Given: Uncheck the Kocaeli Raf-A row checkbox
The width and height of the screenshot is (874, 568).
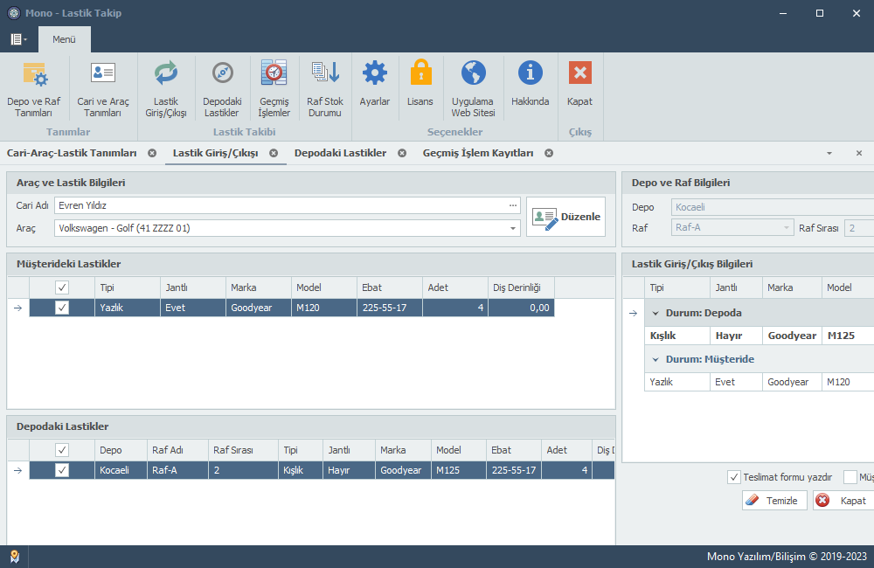Looking at the screenshot, I should [x=62, y=470].
